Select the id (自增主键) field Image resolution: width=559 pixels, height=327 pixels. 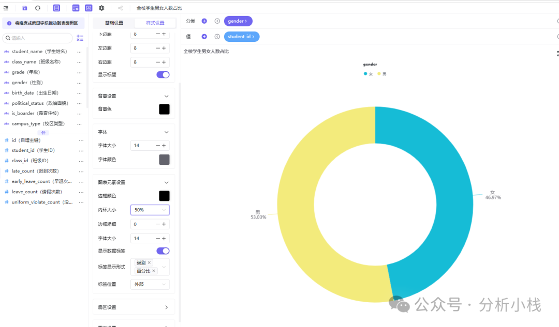[26, 140]
